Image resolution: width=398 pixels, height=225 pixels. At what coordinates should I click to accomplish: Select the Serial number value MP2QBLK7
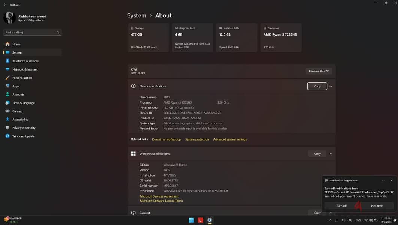(x=171, y=186)
